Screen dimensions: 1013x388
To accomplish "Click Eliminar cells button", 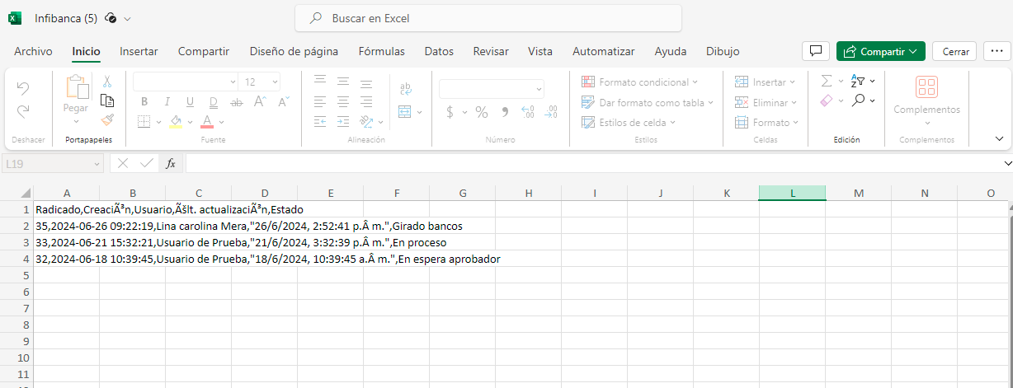I will click(x=766, y=103).
